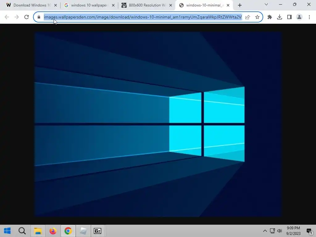View site information via the lock icon

(39, 17)
